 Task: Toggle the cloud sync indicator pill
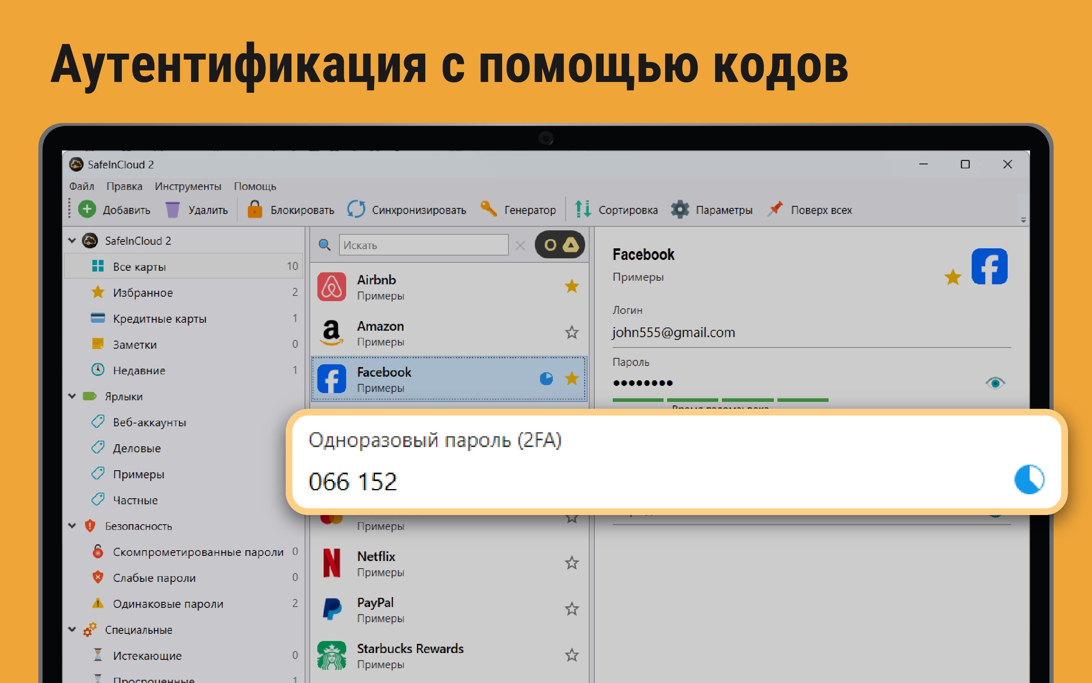point(559,245)
